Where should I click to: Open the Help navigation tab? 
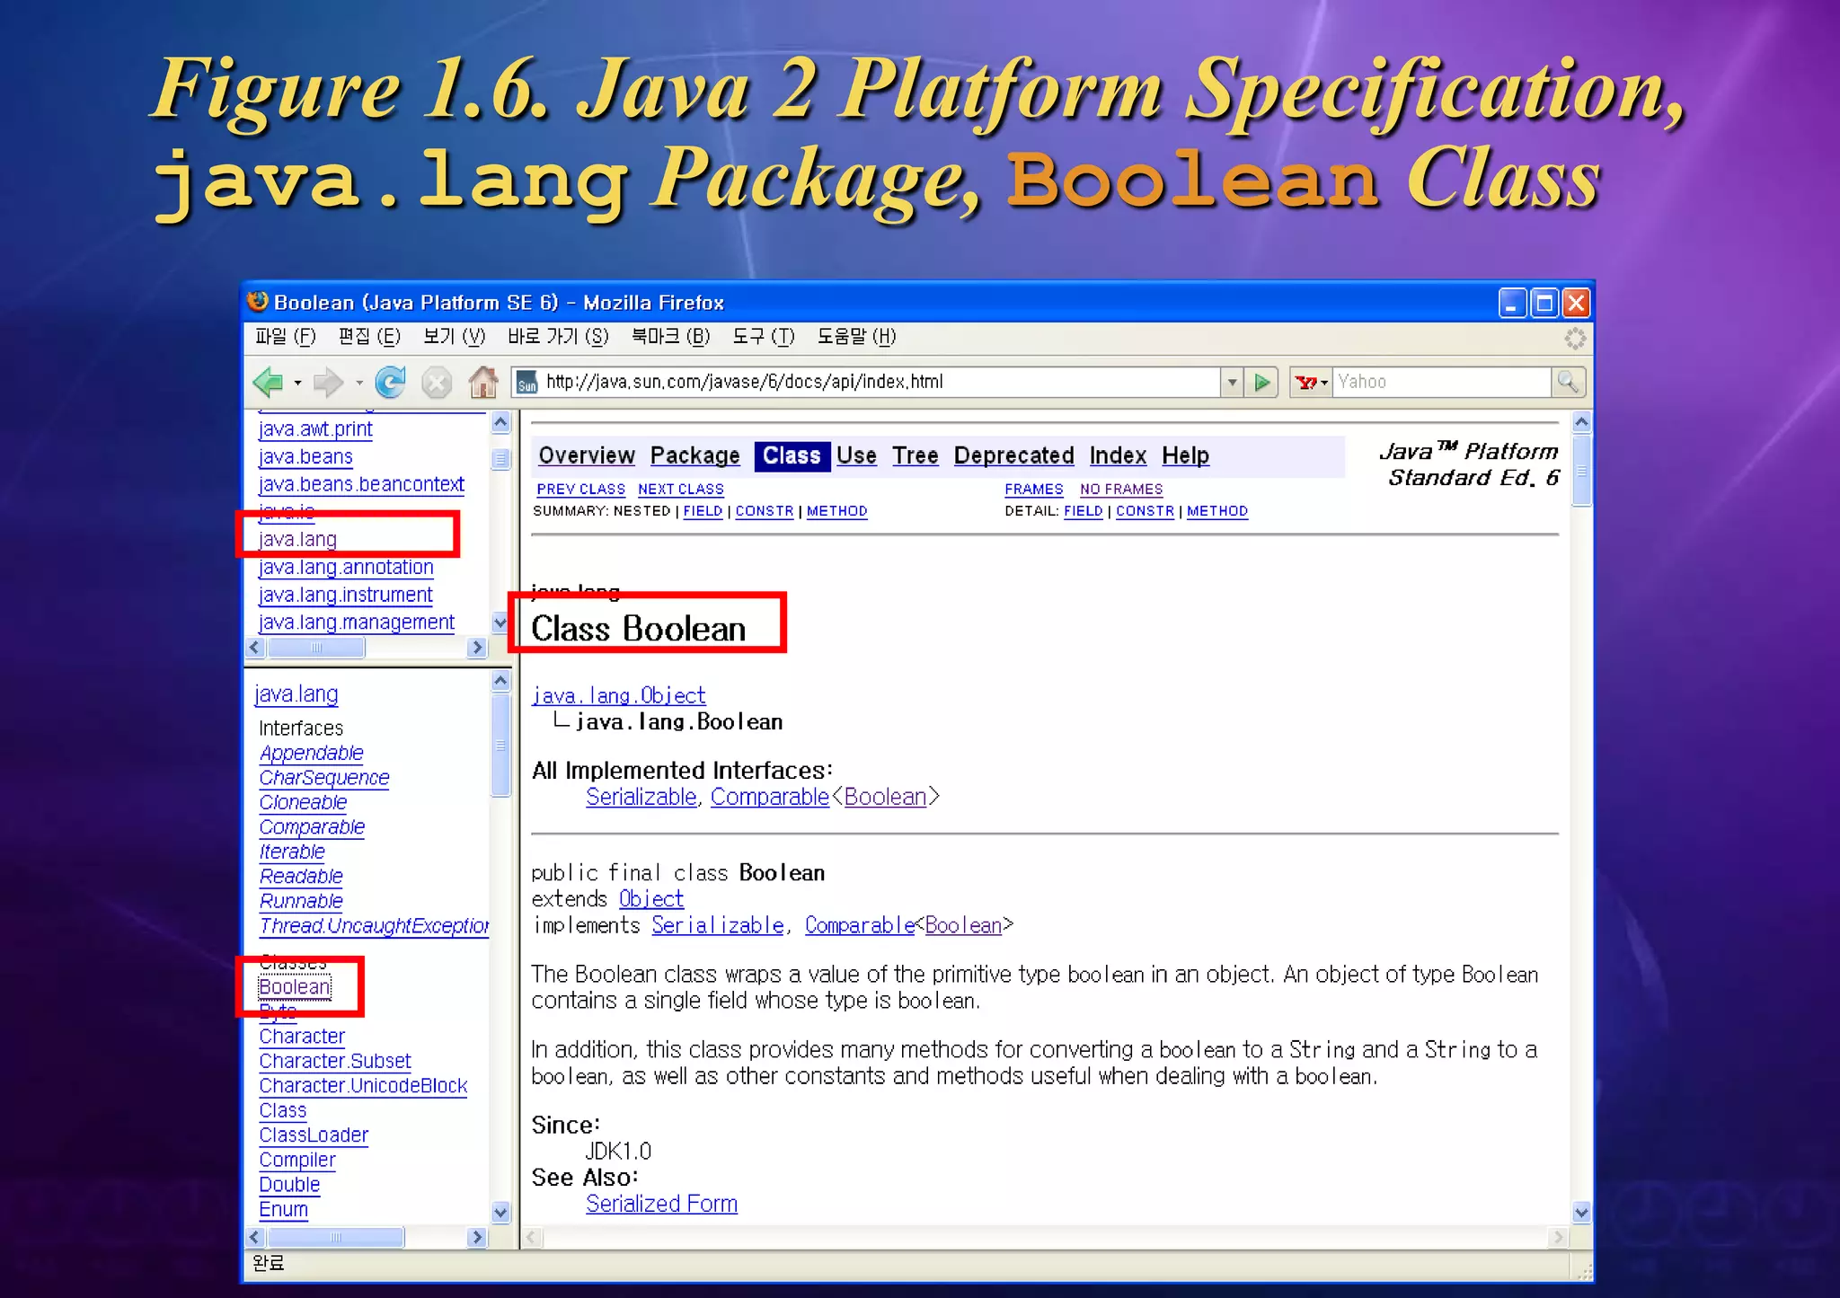(x=1185, y=455)
